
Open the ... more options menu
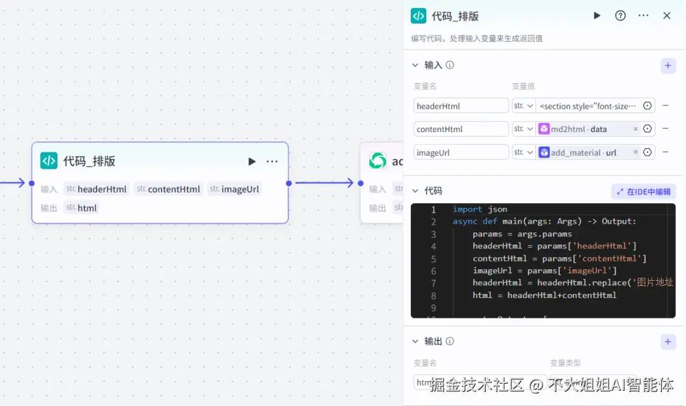[x=643, y=15]
